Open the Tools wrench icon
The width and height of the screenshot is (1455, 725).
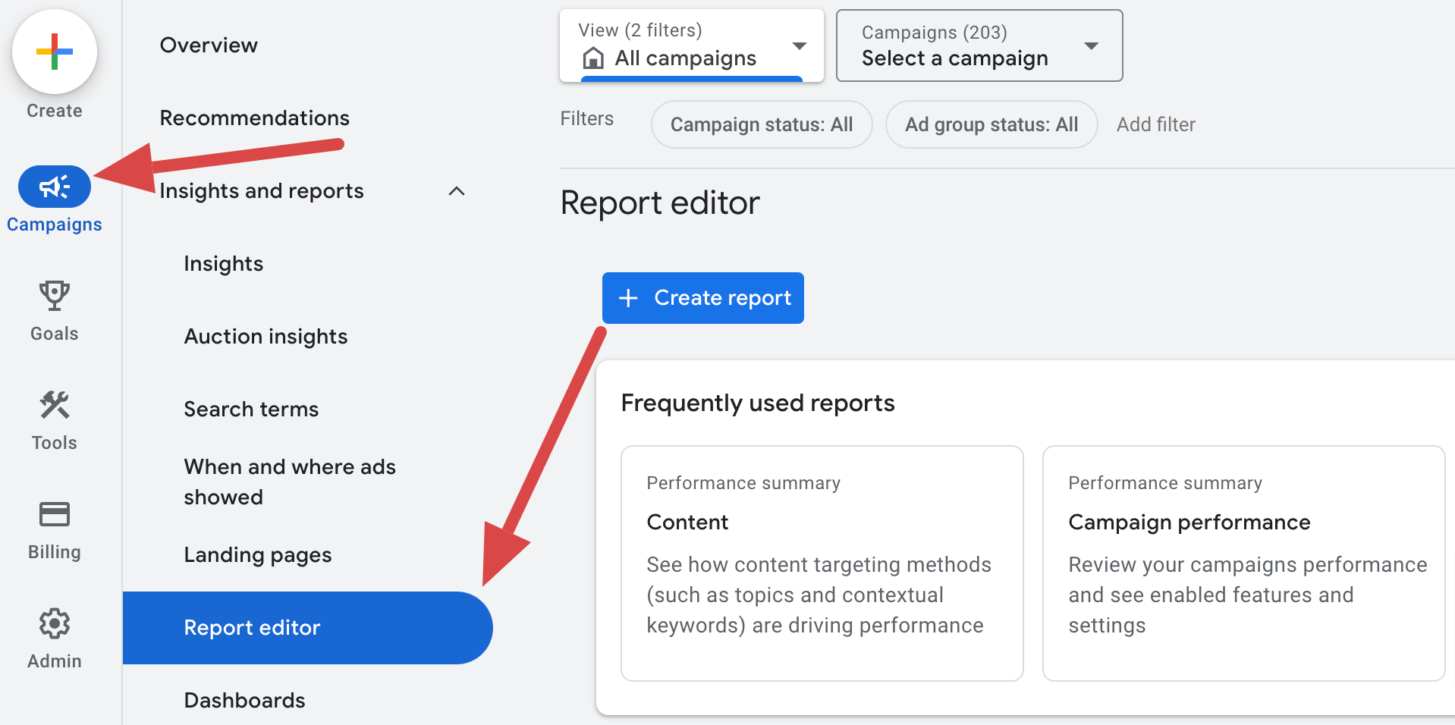point(55,405)
